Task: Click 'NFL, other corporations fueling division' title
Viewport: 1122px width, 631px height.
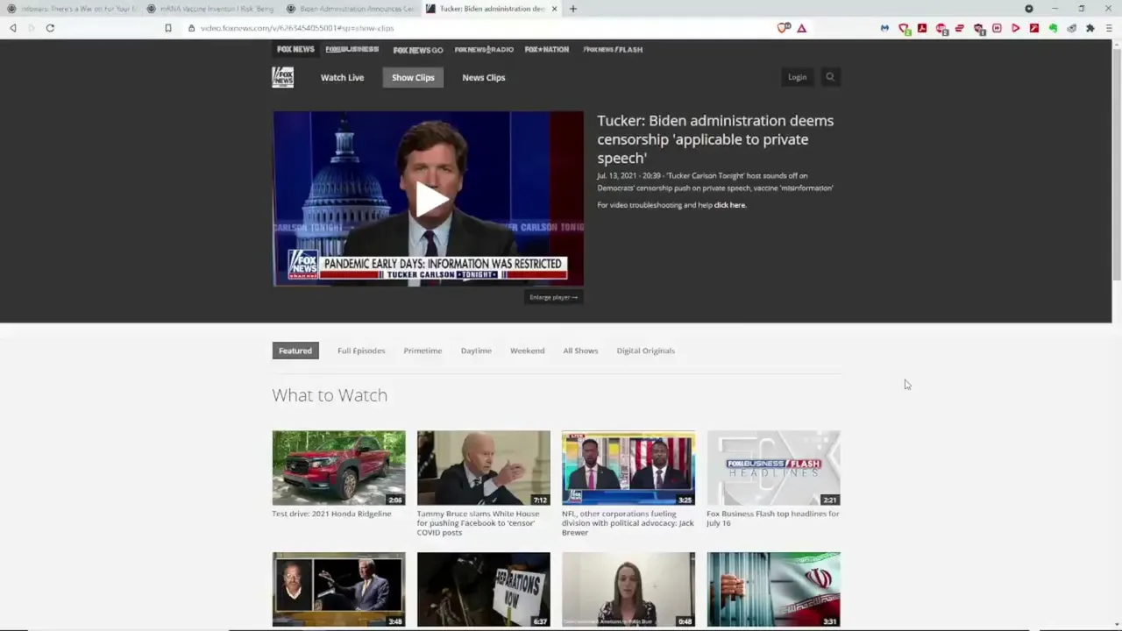Action: [x=628, y=523]
